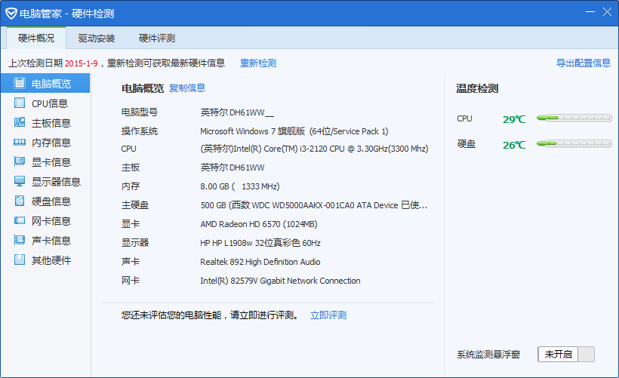Click the 其他硬件 icon
The image size is (619, 378).
(20, 260)
